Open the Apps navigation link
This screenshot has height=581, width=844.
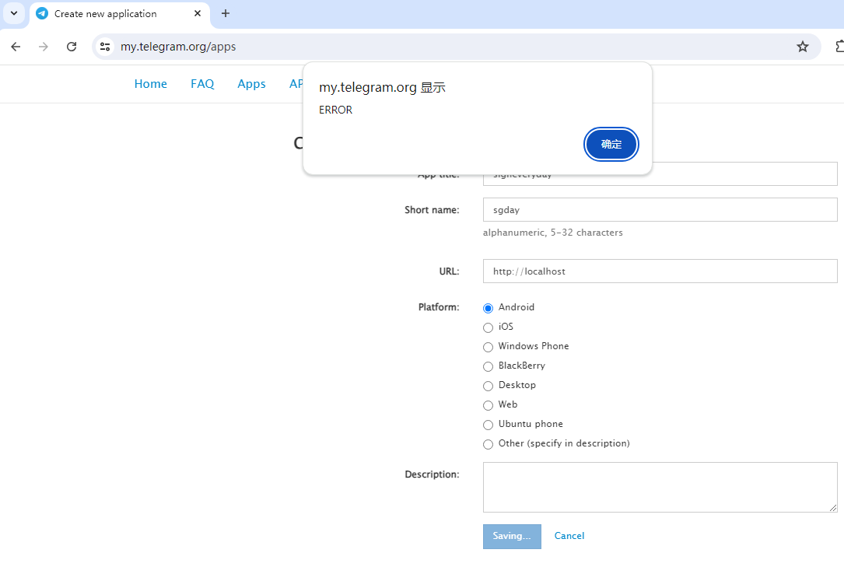(x=251, y=84)
